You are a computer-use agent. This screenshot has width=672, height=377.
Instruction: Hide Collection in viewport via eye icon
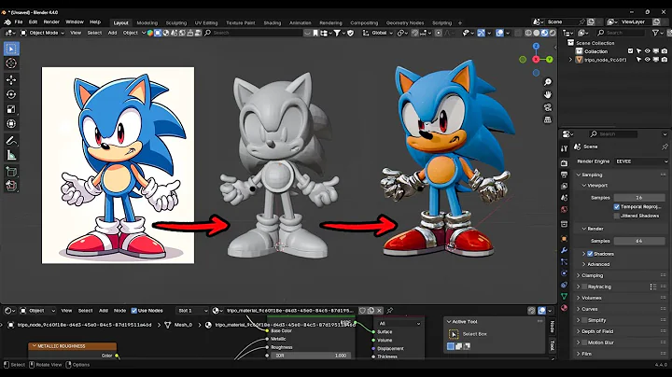click(647, 51)
